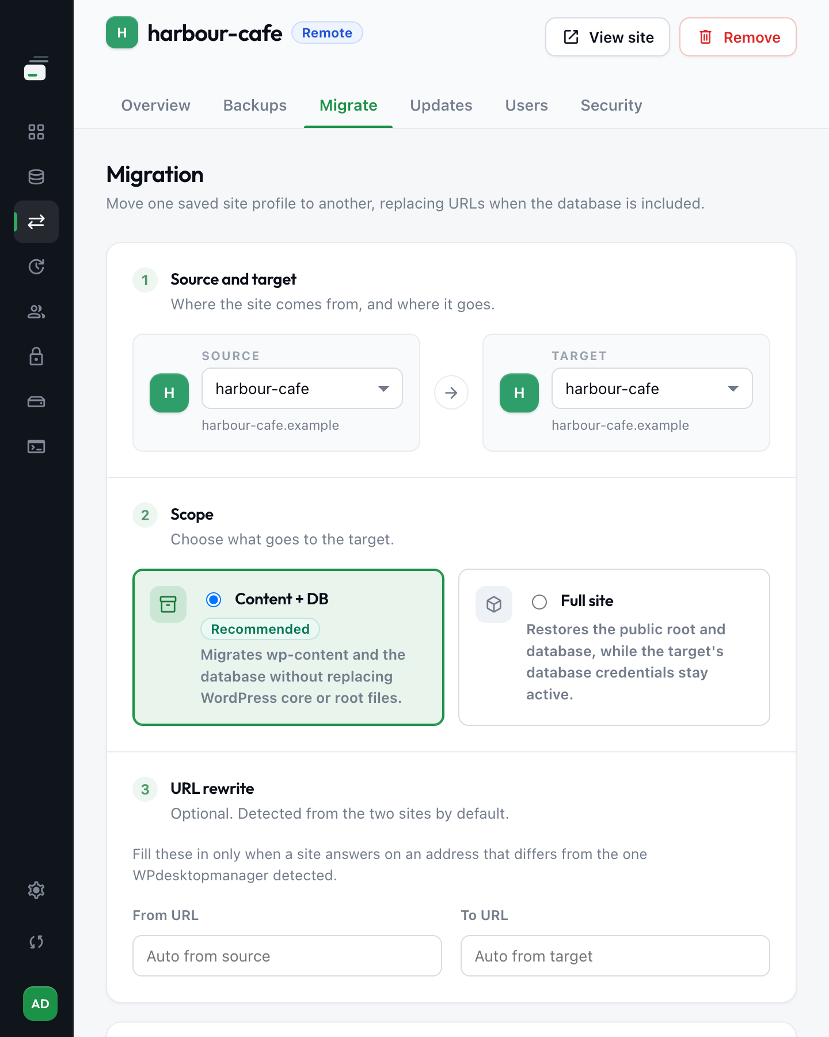829x1037 pixels.
Task: Open the Target site dropdown
Action: coord(652,388)
